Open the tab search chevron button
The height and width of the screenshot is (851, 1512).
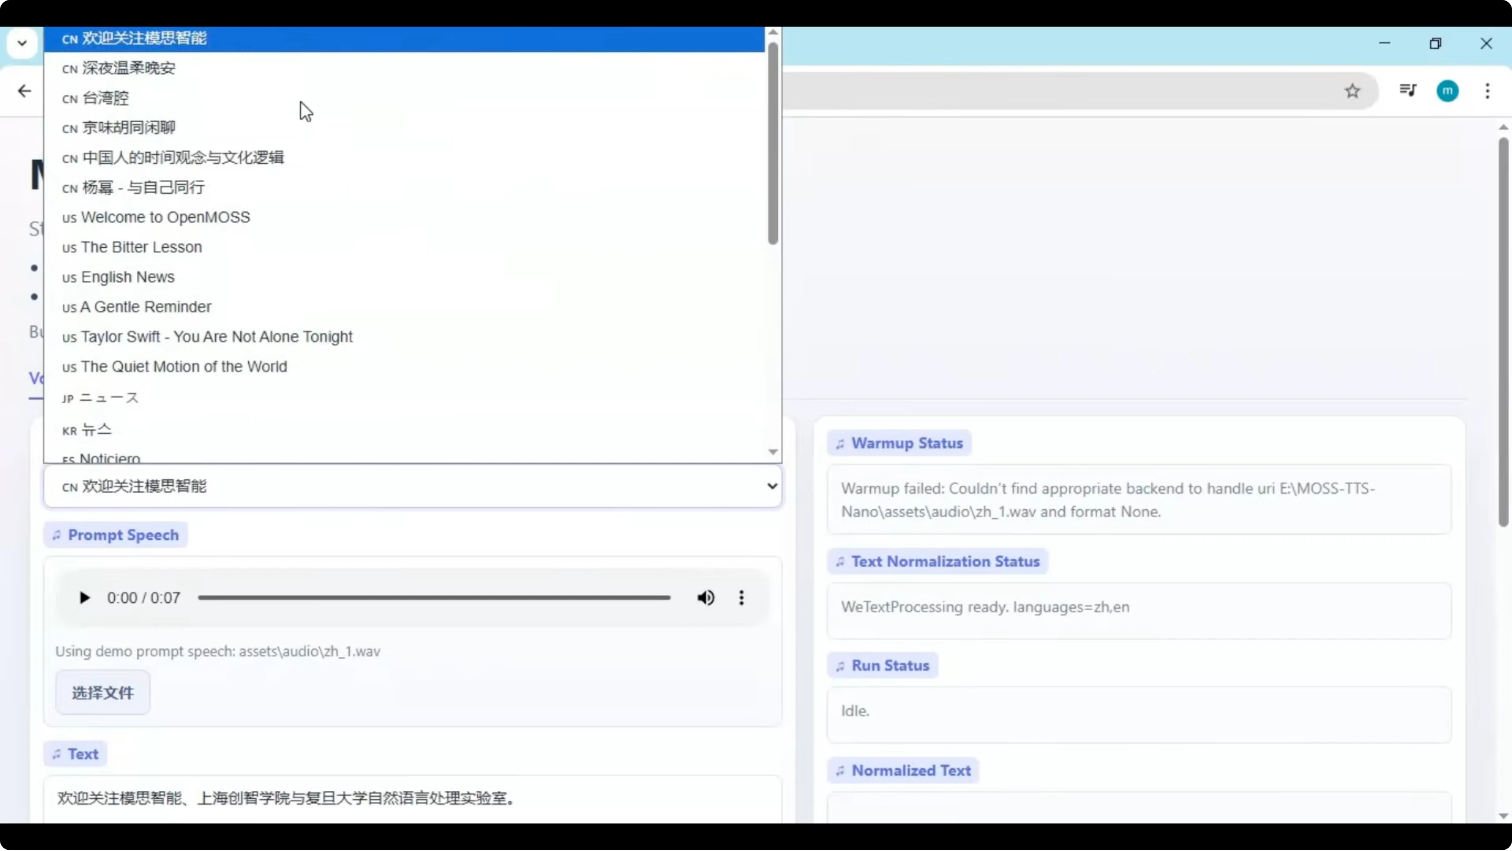(22, 43)
